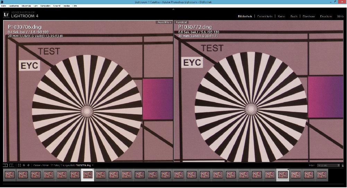
Task: Toggle the filter on/off switch beside the Filter dropdown
Action: pos(343,165)
